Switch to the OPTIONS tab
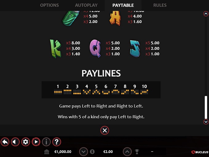This screenshot has width=209, height=157. [x=49, y=5]
